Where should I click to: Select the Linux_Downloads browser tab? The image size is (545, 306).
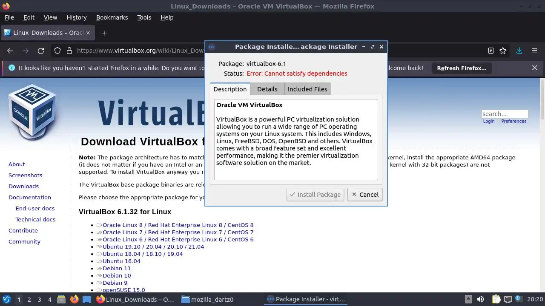[x=48, y=33]
